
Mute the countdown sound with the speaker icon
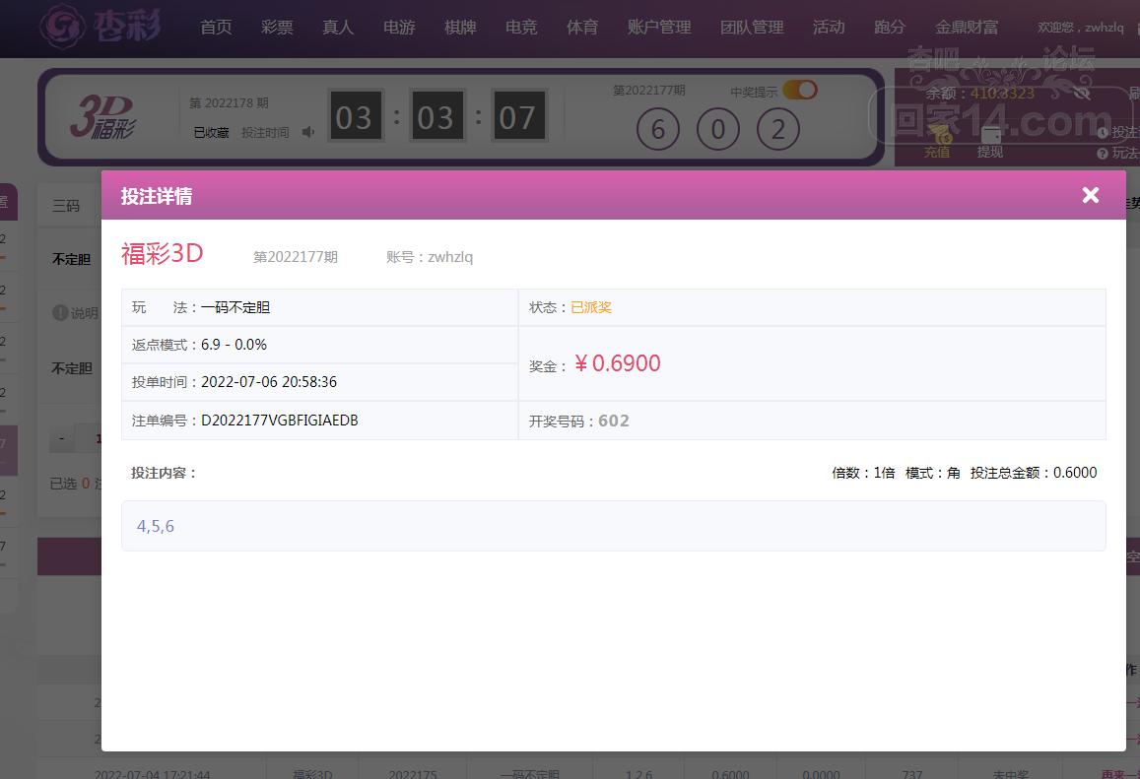tap(309, 132)
